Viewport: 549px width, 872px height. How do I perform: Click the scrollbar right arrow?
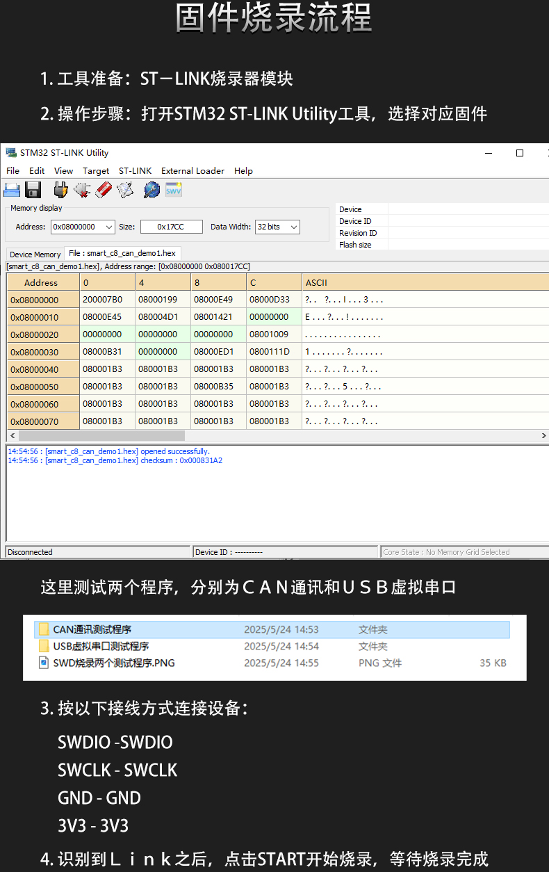pyautogui.click(x=543, y=436)
